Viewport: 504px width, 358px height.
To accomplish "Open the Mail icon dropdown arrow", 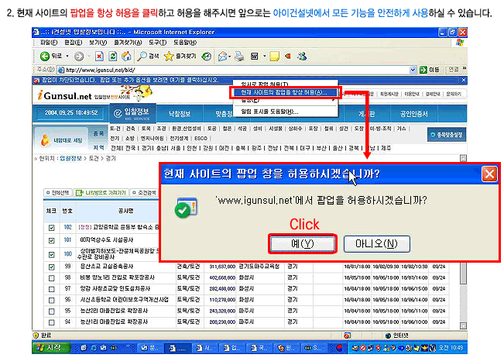I will pyautogui.click(x=229, y=57).
